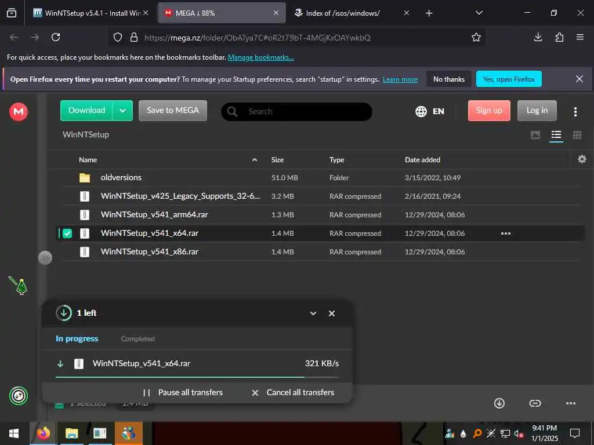Click the MEGA transfer status circular icon
594x445 pixels.
(x=19, y=396)
